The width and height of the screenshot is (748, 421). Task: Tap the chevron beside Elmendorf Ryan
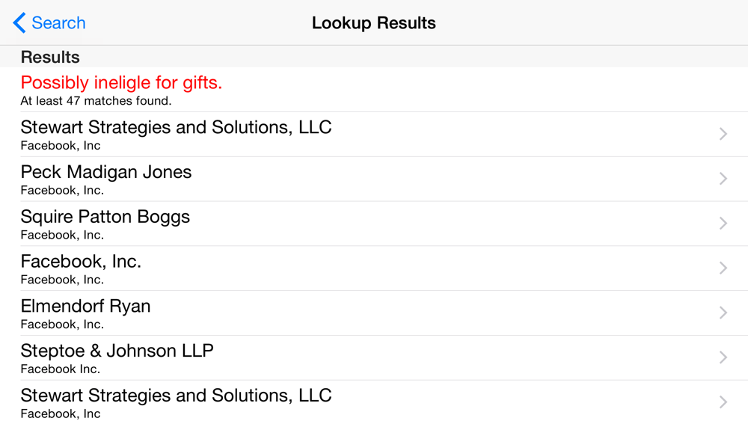[x=723, y=313]
